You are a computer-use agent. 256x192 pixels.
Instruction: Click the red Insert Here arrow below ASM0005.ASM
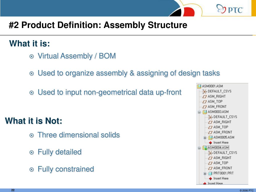tap(210, 143)
